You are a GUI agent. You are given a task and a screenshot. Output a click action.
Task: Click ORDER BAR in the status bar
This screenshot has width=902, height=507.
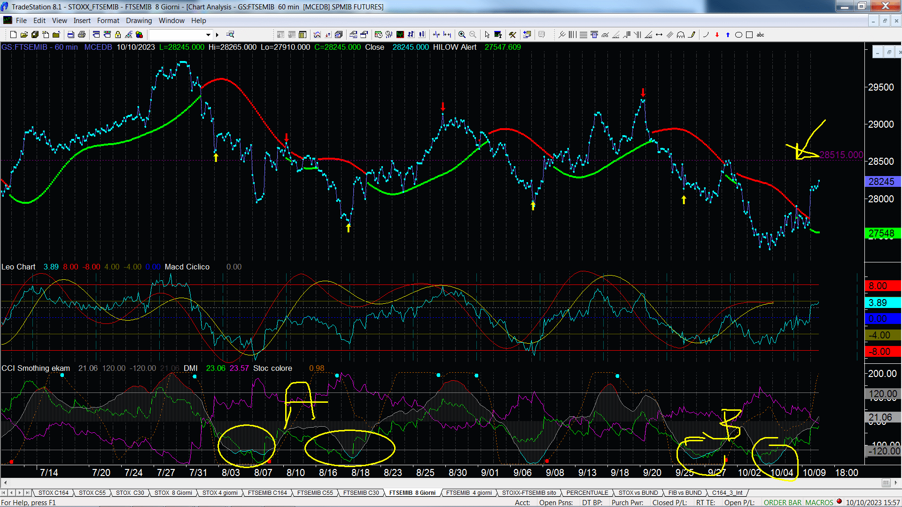[782, 503]
